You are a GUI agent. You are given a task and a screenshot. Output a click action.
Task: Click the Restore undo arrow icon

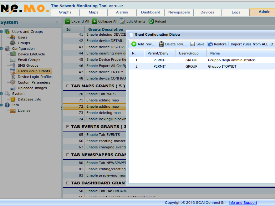click(210, 44)
